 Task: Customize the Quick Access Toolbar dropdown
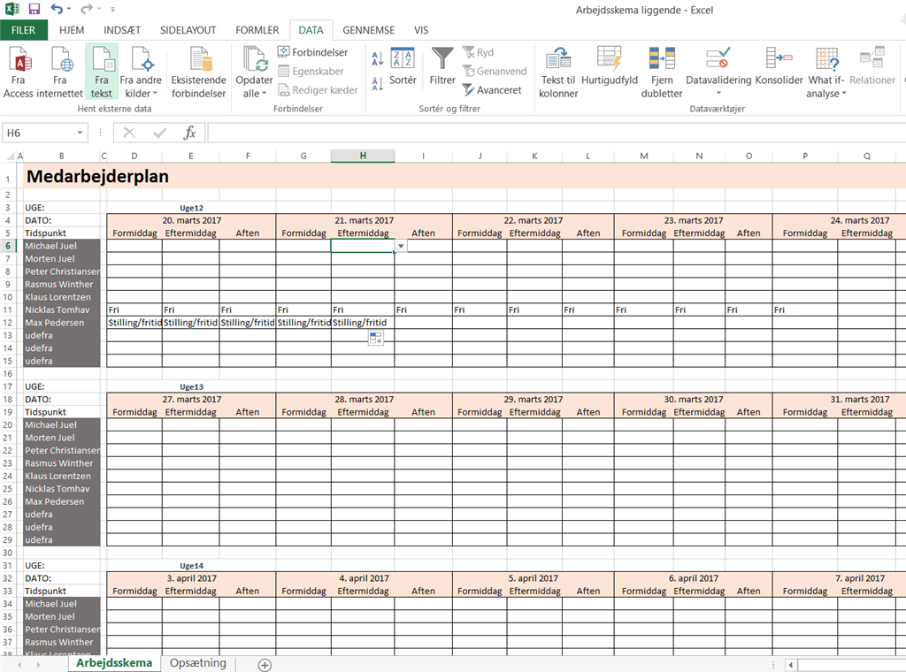point(112,9)
